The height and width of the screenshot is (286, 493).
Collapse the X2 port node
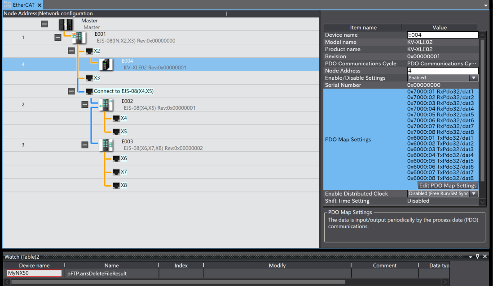click(71, 51)
